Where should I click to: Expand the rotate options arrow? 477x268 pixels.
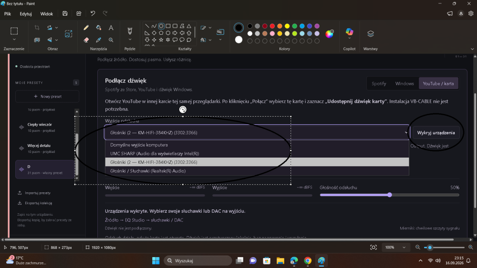(x=57, y=28)
